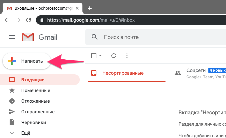Click the padlock icon in address bar
This screenshot has width=226, height=138.
click(42, 20)
